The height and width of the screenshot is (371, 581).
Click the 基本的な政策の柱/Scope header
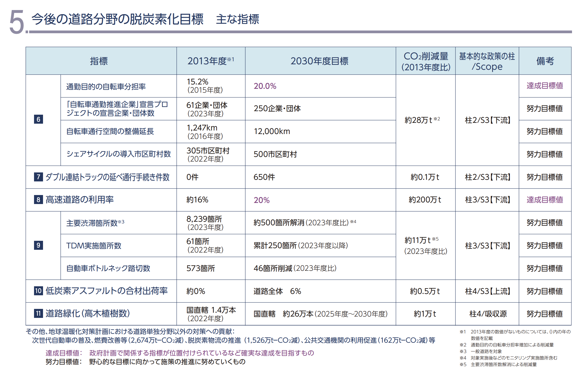tap(487, 61)
